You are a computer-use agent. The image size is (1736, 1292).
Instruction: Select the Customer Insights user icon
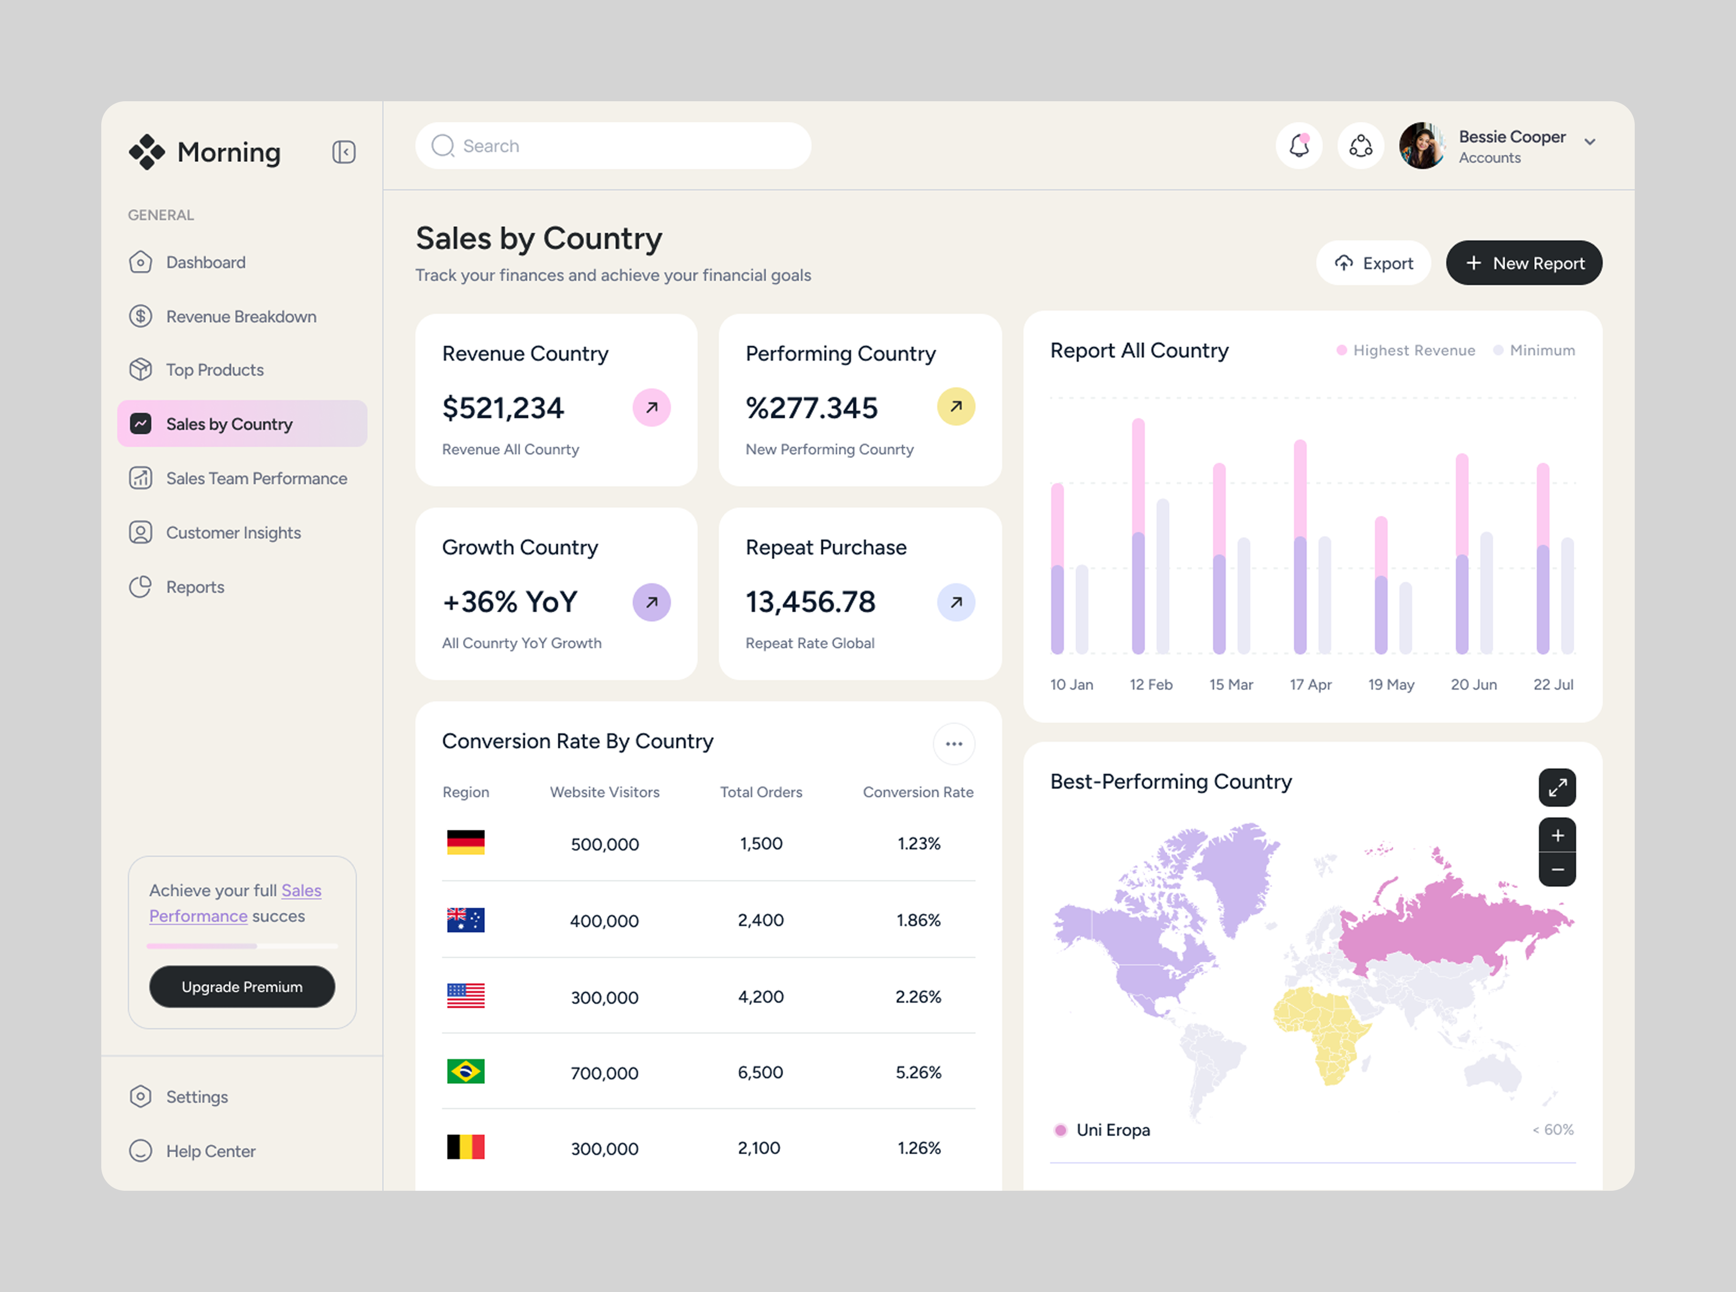pos(141,532)
